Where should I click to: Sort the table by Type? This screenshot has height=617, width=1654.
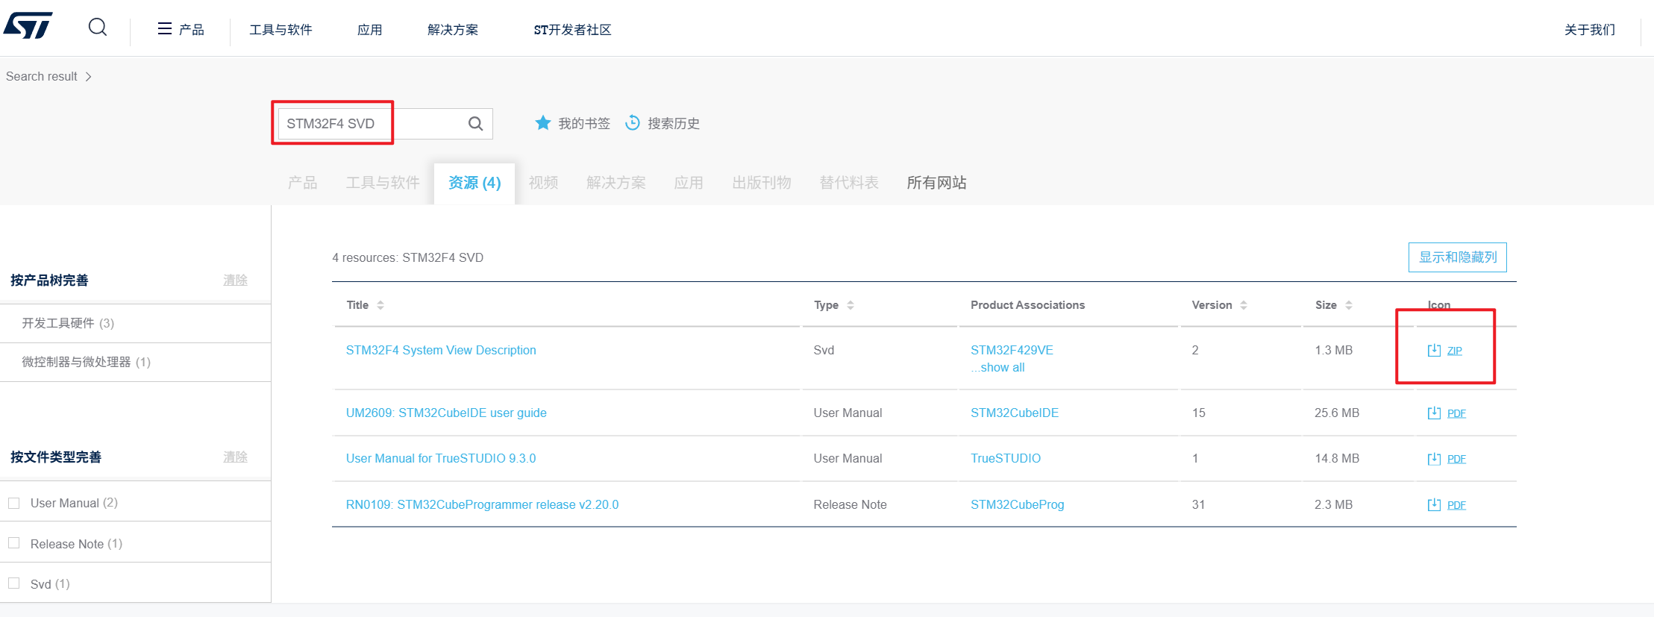851,305
